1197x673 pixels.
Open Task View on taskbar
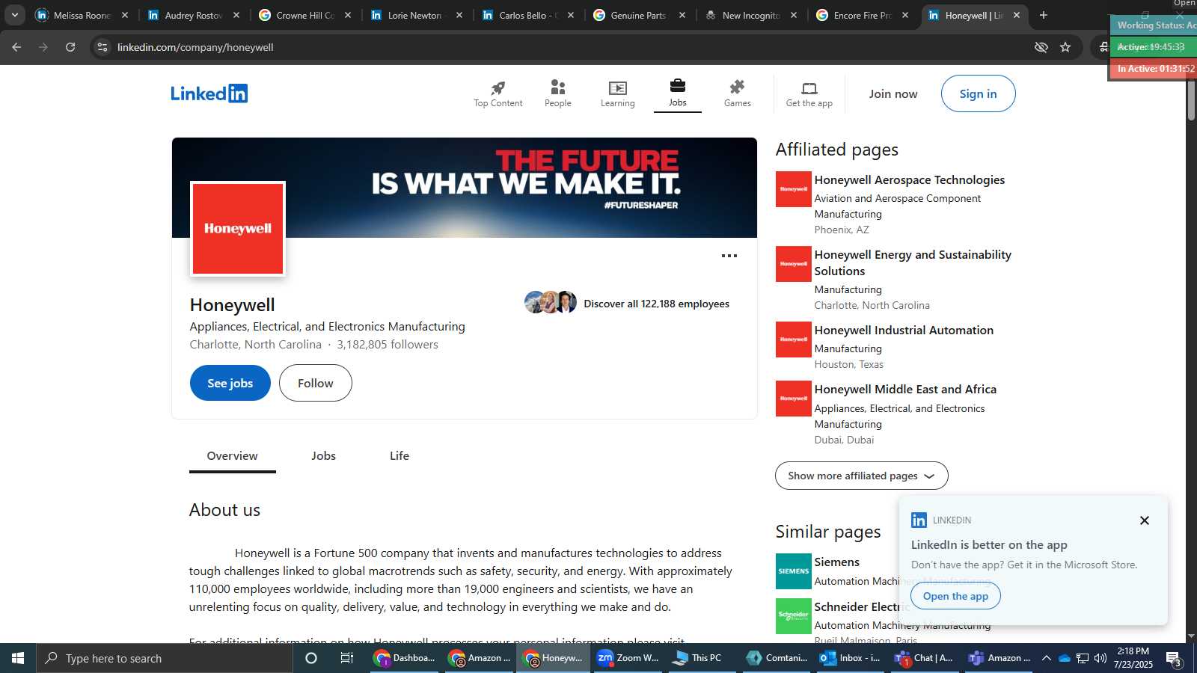[x=347, y=658]
